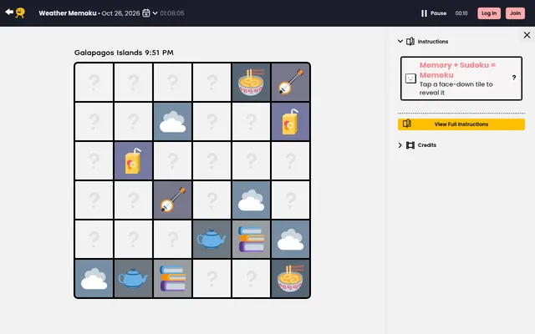This screenshot has height=334, width=535.
Task: Go back using the header back arrow
Action: pos(9,13)
